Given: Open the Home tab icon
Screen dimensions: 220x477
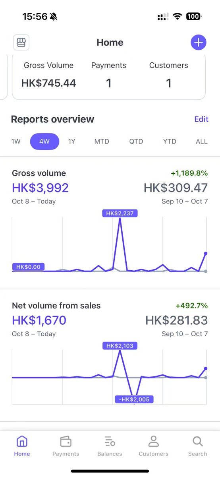Looking at the screenshot, I should click(22, 441).
